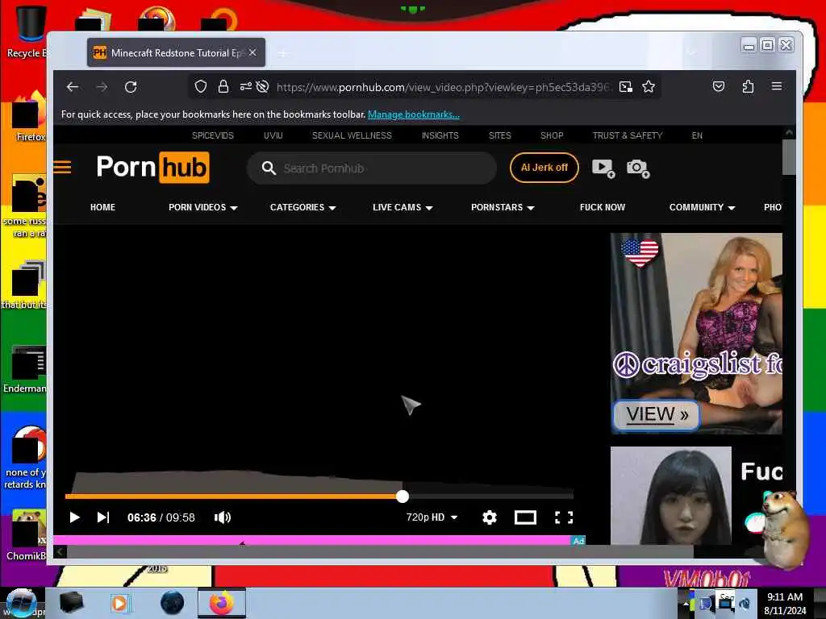This screenshot has height=619, width=826.
Task: Expand the COMMUNITY dropdown menu
Action: (702, 207)
